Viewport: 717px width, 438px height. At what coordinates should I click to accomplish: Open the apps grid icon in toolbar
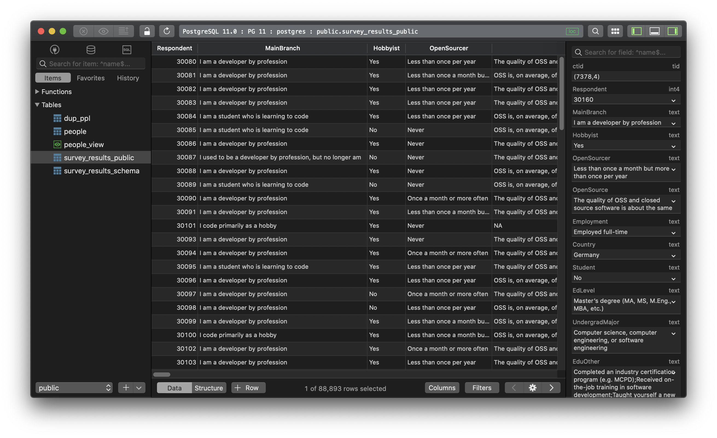(x=615, y=31)
